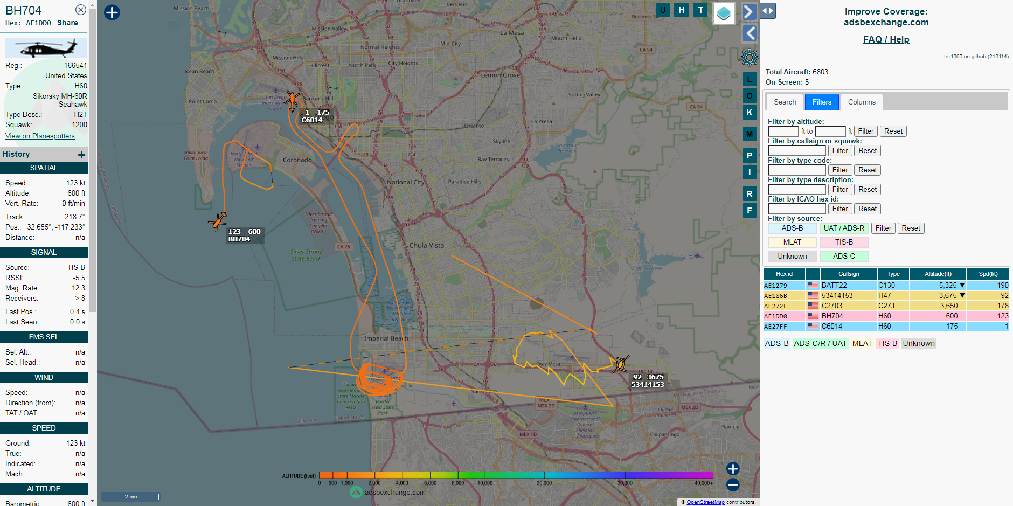Viewport: 1013px width, 506px height.
Task: Open settings gear icon on map
Action: tap(749, 57)
